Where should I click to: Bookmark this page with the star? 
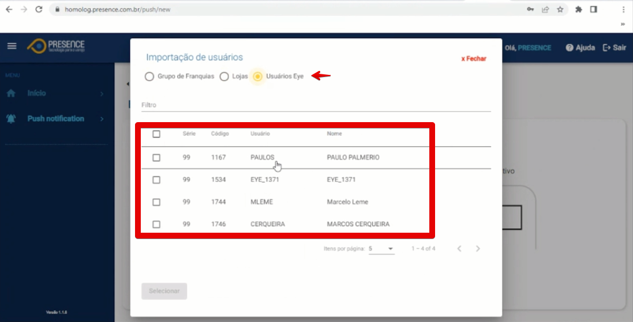pos(560,9)
